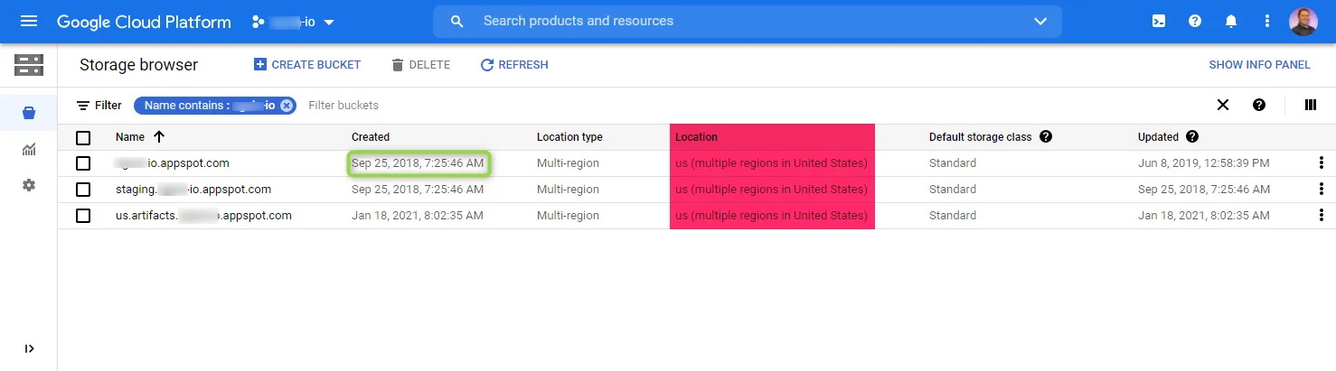Expand the search bar dropdown arrow
This screenshot has height=371, width=1336.
[1040, 21]
